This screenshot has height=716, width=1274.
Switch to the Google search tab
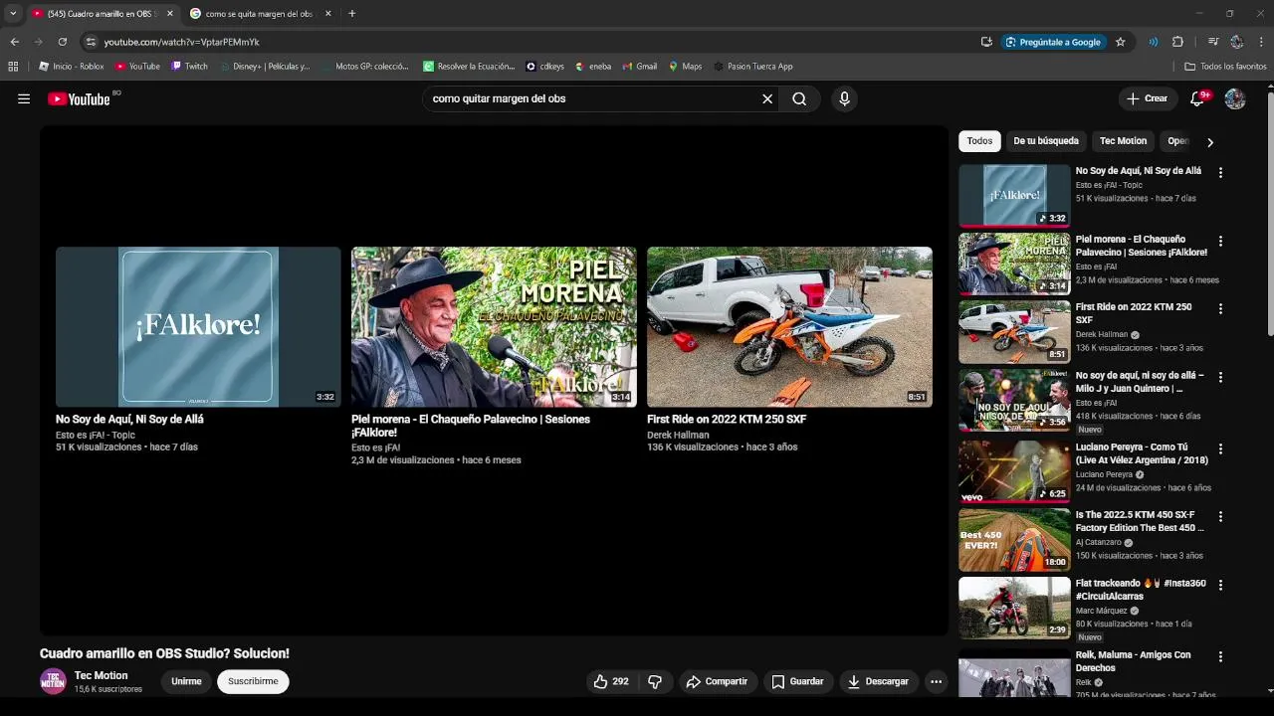259,14
